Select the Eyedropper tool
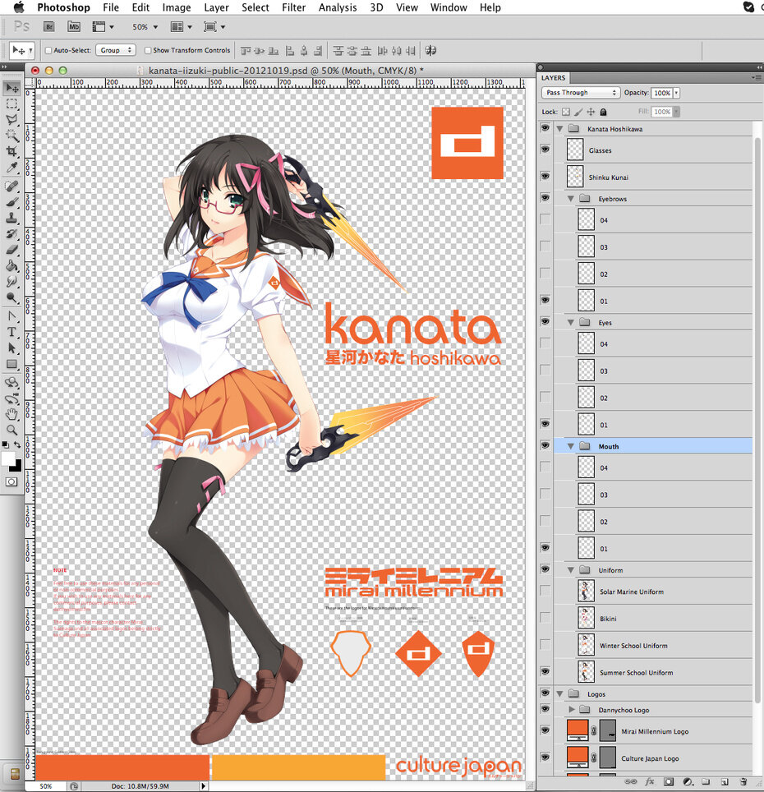 pos(12,167)
